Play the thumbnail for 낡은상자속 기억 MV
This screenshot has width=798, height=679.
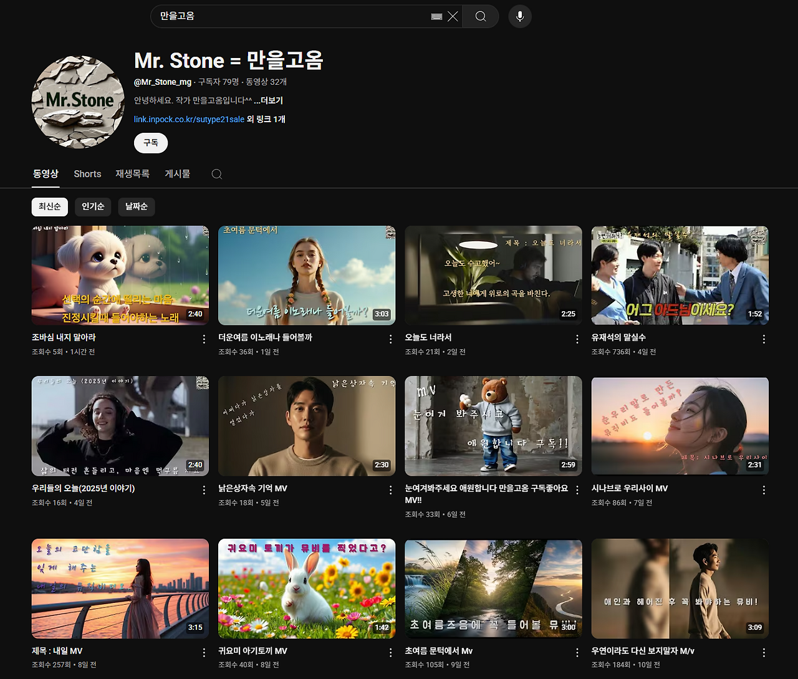[307, 426]
